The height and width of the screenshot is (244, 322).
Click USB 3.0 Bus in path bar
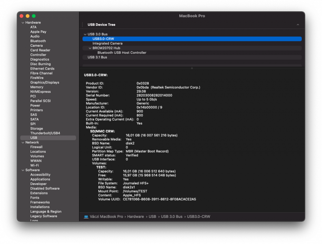[172, 217]
